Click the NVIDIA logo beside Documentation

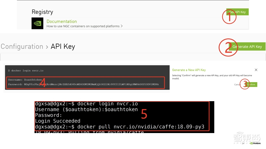click(37, 23)
